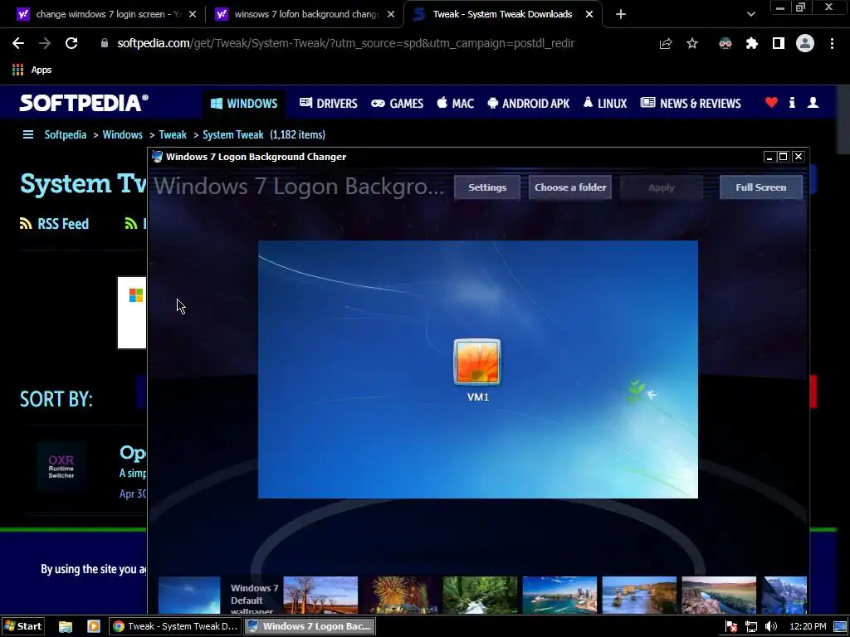This screenshot has width=850, height=637.
Task: Click the info icon on Softpedia header
Action: click(x=792, y=102)
